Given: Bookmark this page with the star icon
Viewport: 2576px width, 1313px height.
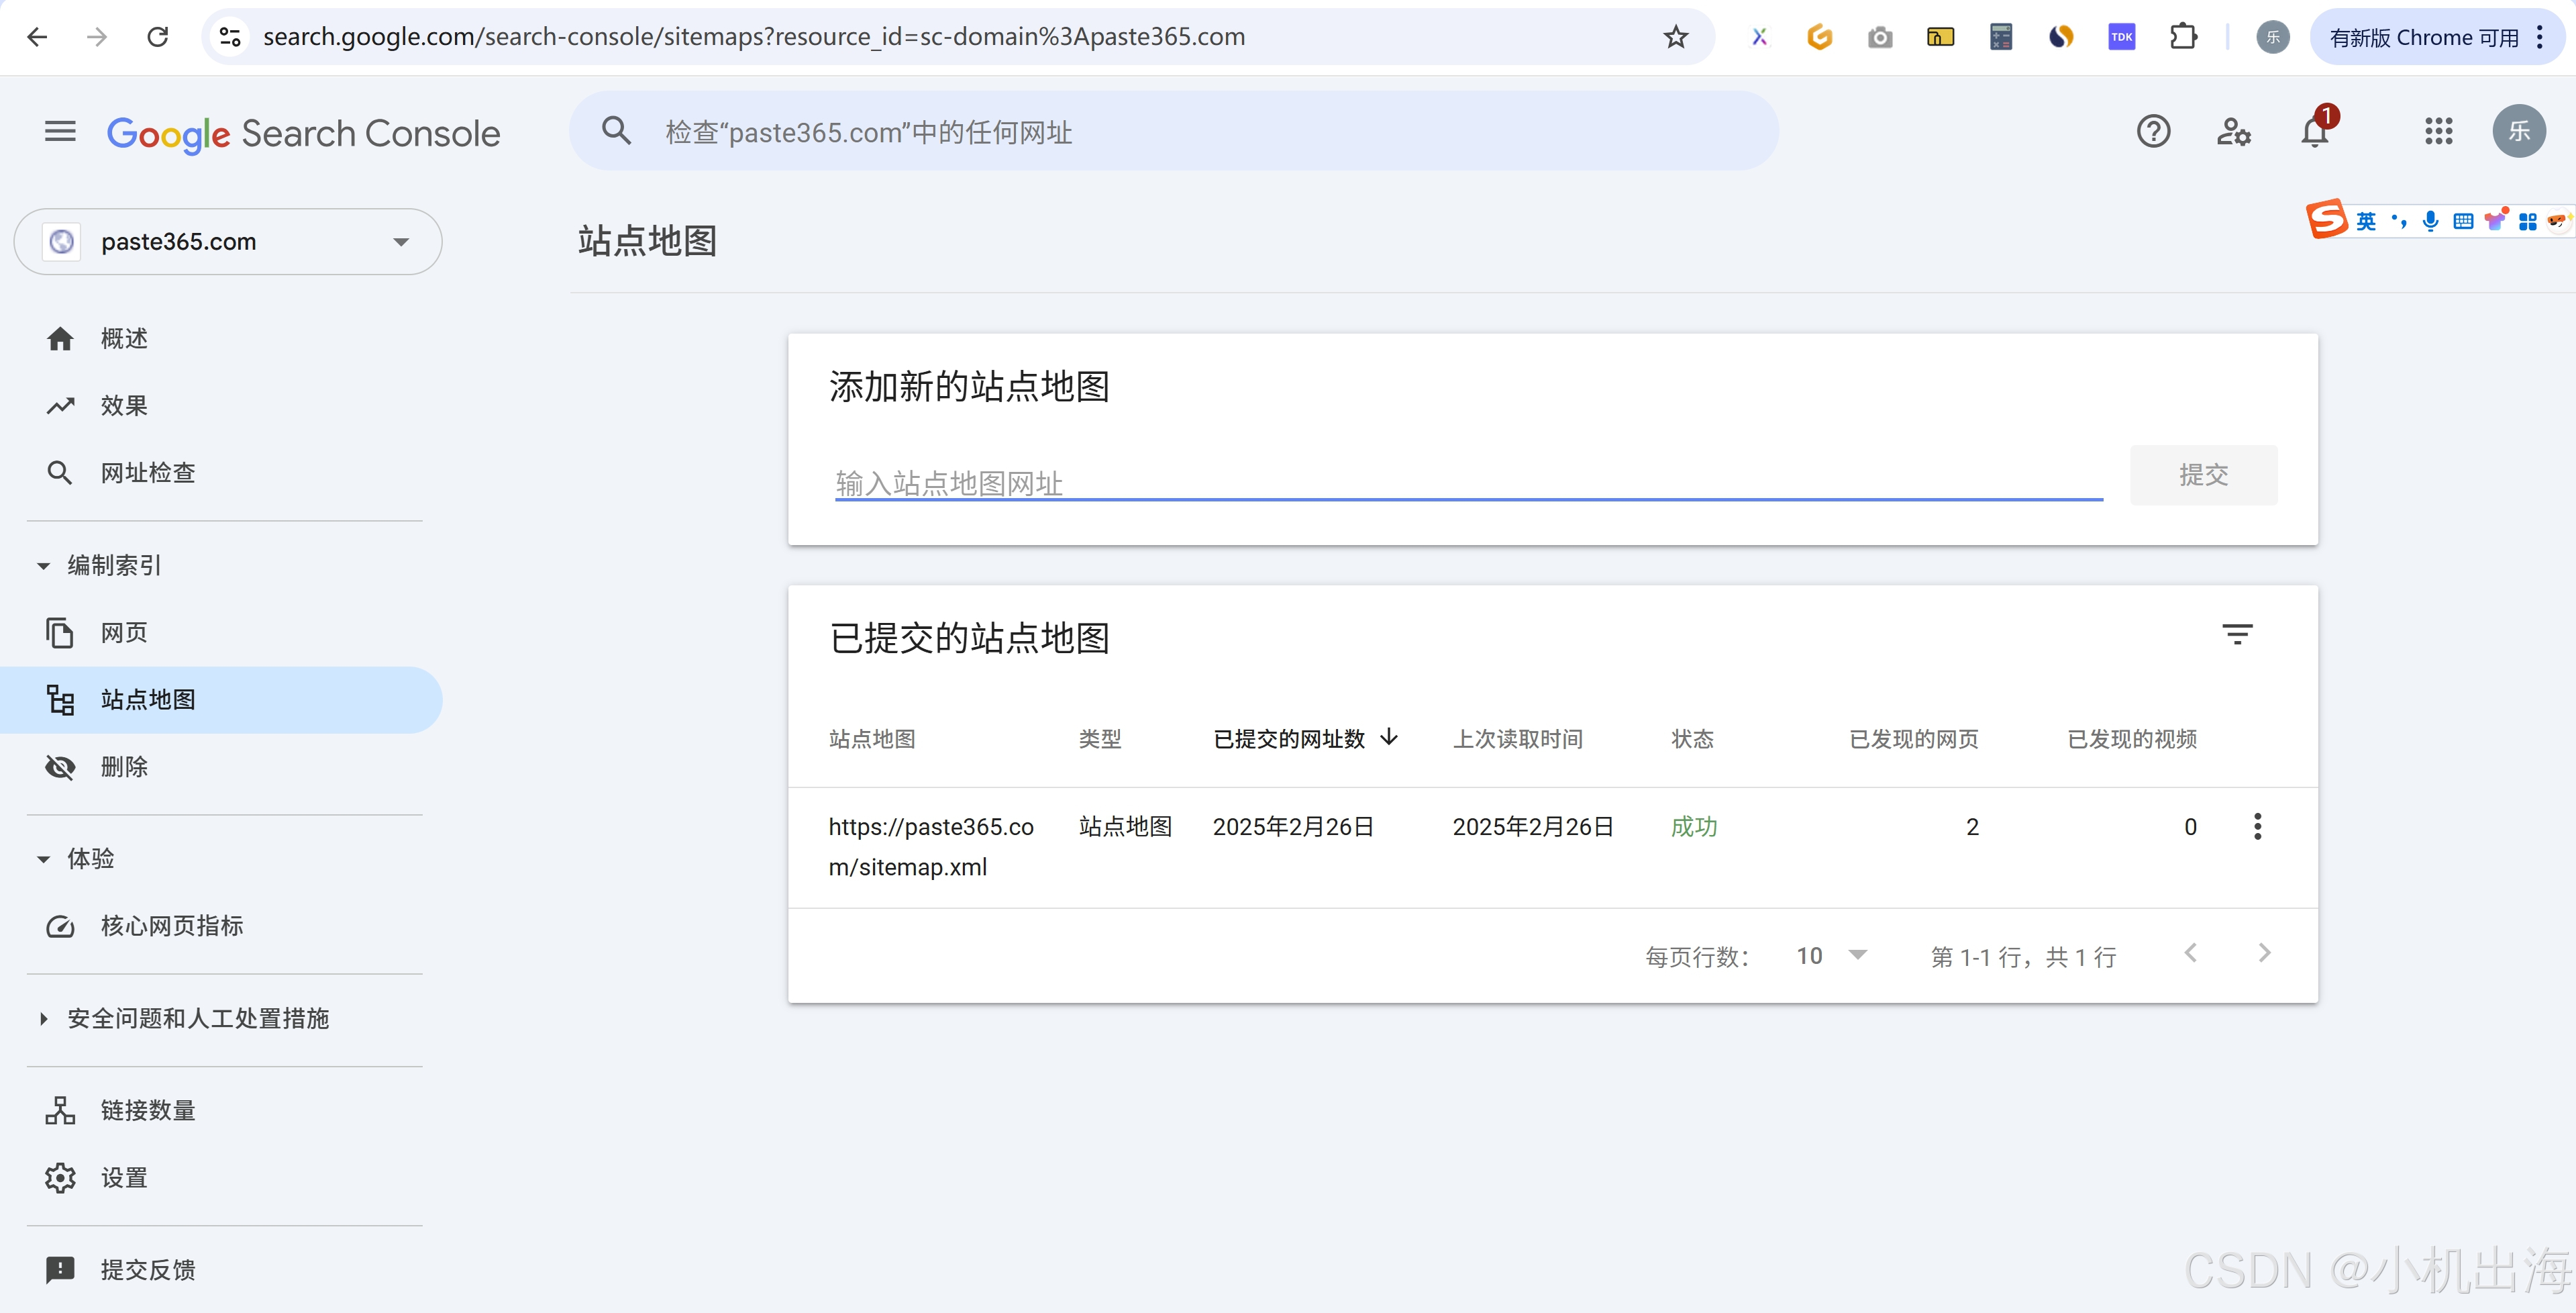Looking at the screenshot, I should [x=1676, y=37].
